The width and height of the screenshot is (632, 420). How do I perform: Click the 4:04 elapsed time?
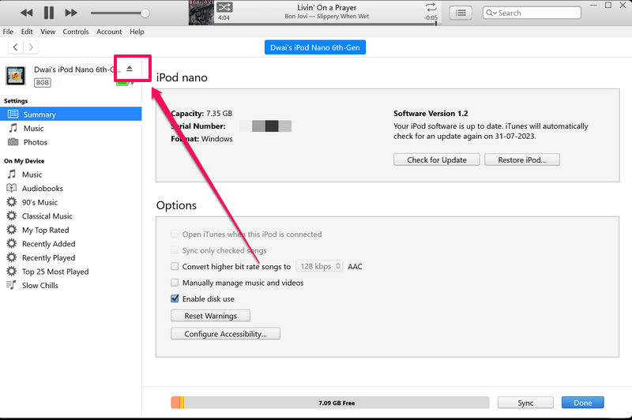click(224, 17)
